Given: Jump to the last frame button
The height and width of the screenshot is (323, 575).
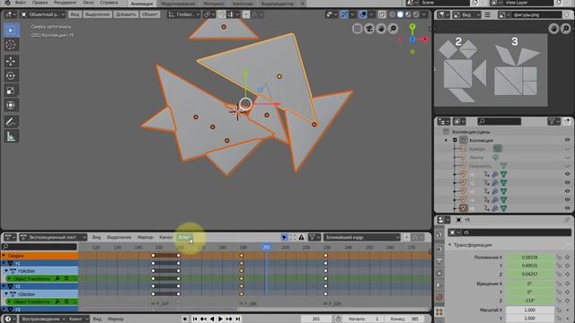Looking at the screenshot, I should [x=237, y=319].
